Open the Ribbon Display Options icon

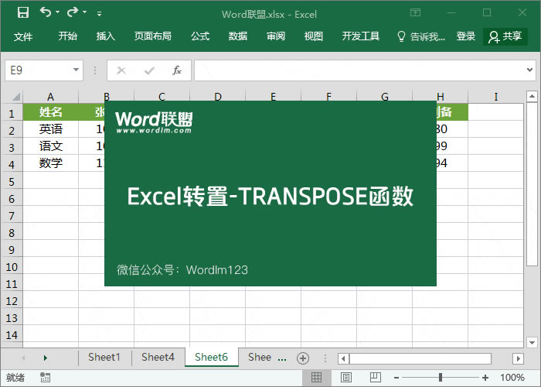coord(416,13)
